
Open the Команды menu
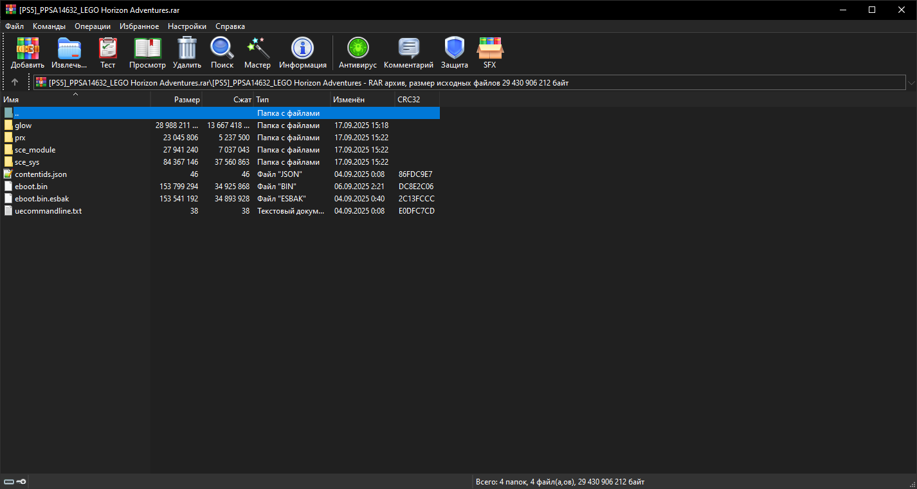pos(50,26)
